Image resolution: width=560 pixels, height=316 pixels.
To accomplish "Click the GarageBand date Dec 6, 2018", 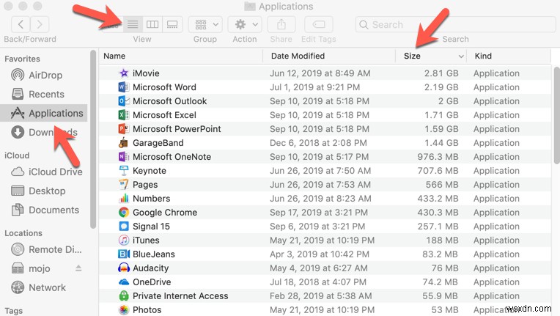I will pos(318,143).
